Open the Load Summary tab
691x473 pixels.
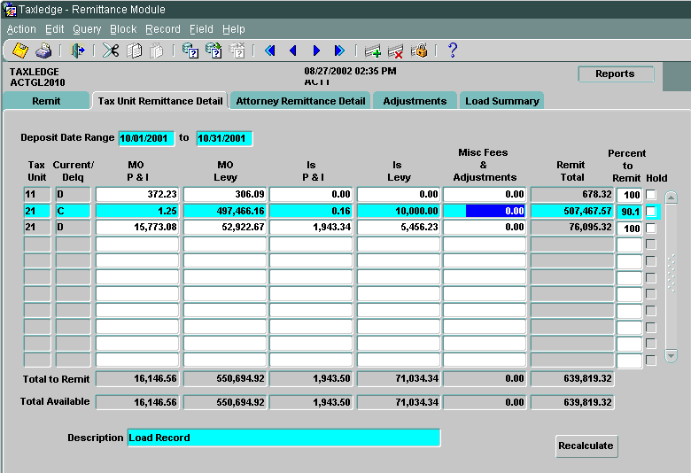click(x=502, y=101)
